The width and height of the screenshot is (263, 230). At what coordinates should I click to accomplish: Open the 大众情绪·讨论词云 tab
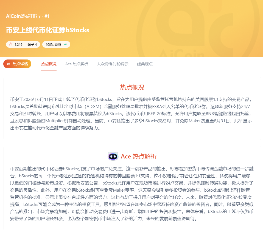pos(113,64)
